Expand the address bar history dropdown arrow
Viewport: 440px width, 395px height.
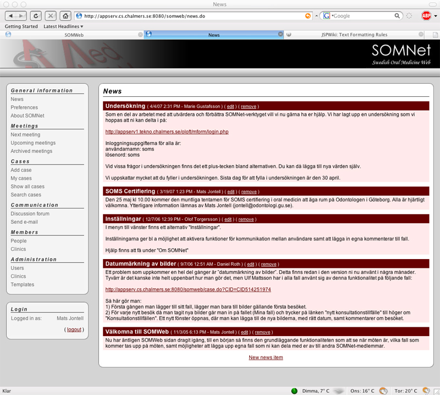(316, 16)
